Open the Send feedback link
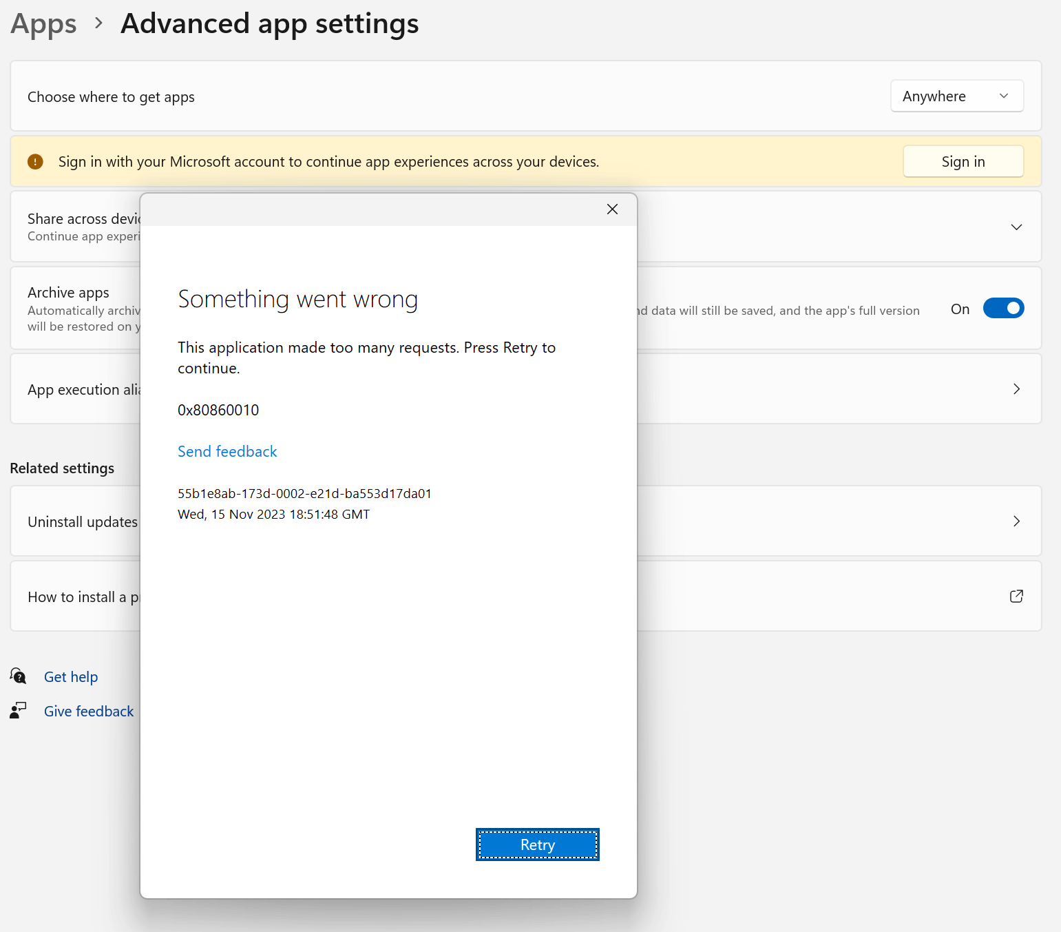This screenshot has width=1061, height=932. [x=227, y=451]
